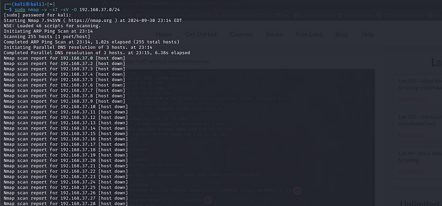Open the Google Hacking DB bookmark
The image size is (442, 206).
239,15
